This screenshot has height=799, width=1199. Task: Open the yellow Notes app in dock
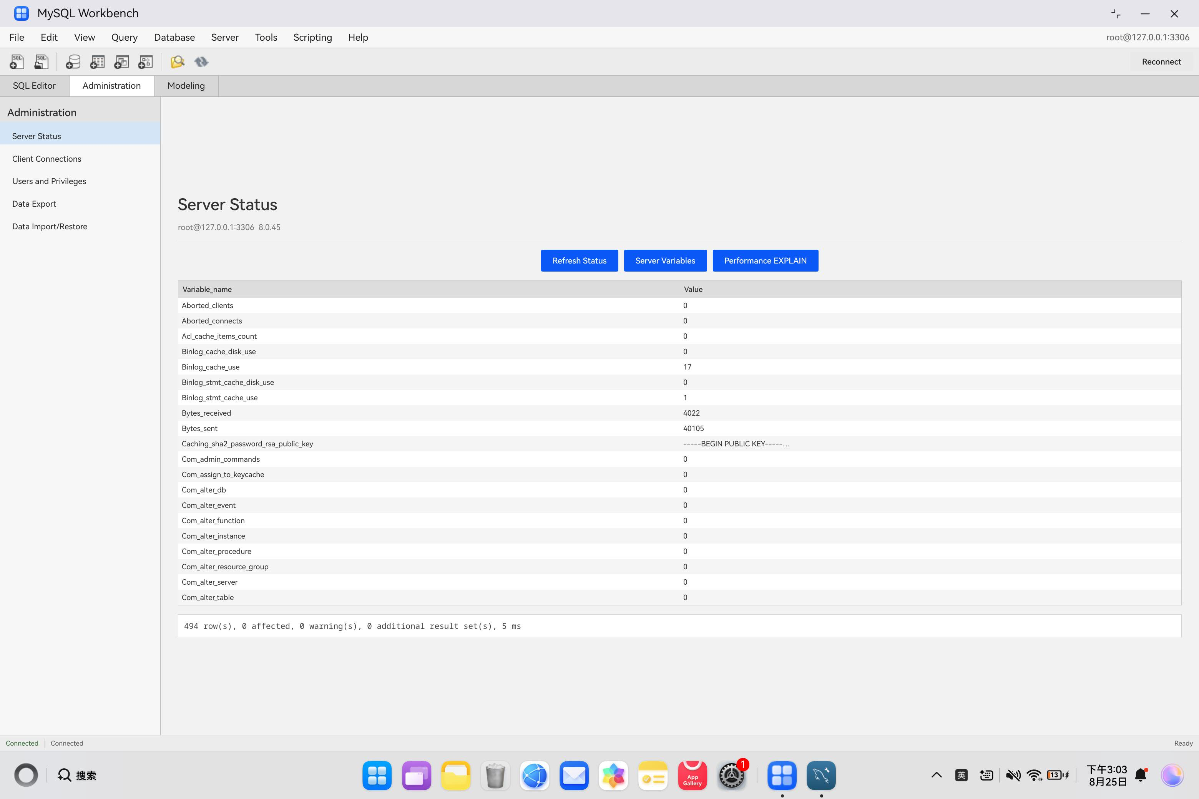point(653,775)
